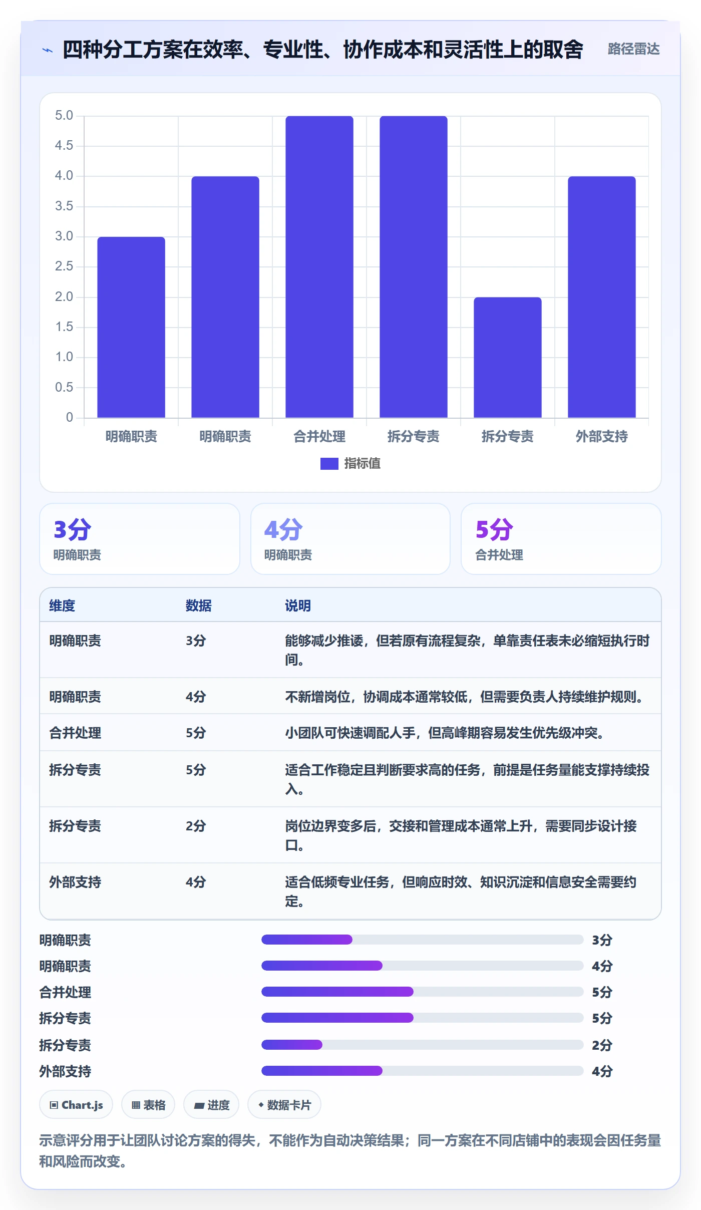This screenshot has width=701, height=1210.
Task: Click 外部支持 in the table's 维度 column
Action: [x=75, y=882]
